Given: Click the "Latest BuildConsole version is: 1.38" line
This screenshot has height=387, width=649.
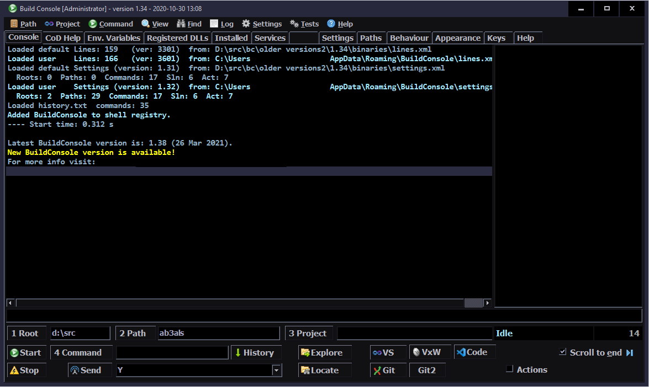Looking at the screenshot, I should [x=120, y=143].
